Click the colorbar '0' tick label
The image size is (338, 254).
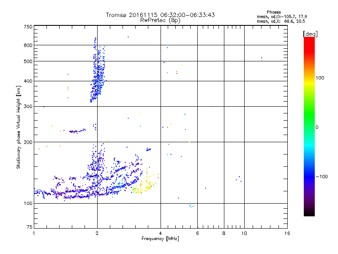317,127
